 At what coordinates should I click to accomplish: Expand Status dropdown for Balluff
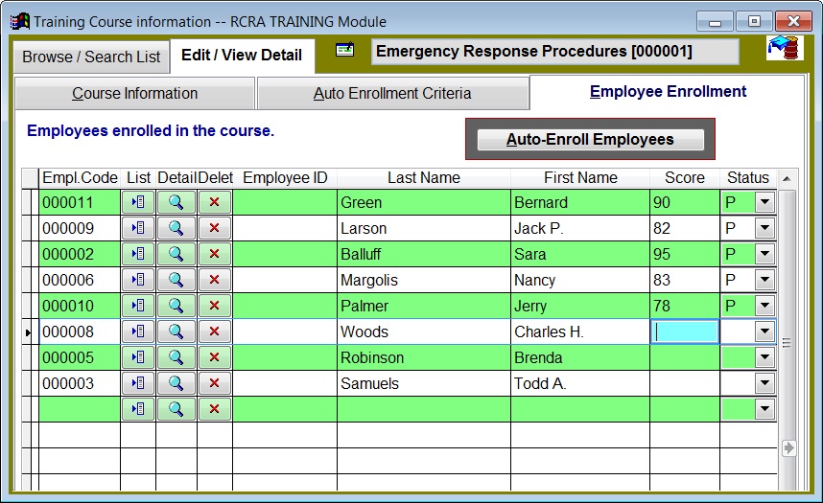[x=764, y=254]
